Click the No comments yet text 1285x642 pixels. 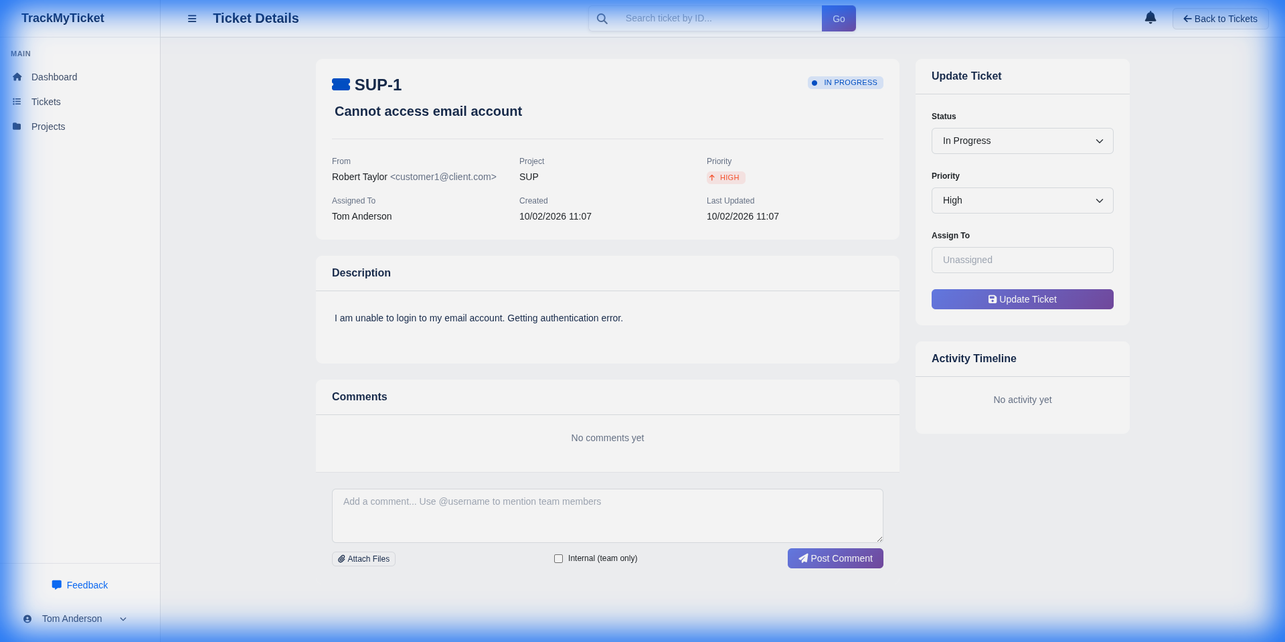(608, 438)
